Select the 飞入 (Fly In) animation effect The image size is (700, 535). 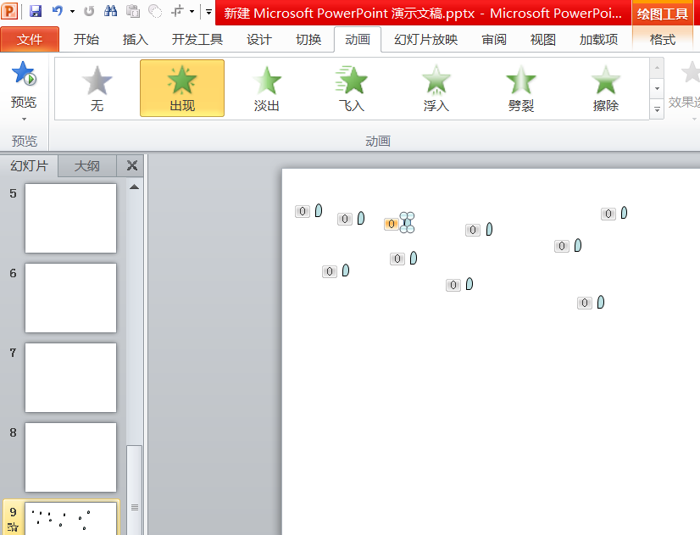point(351,88)
